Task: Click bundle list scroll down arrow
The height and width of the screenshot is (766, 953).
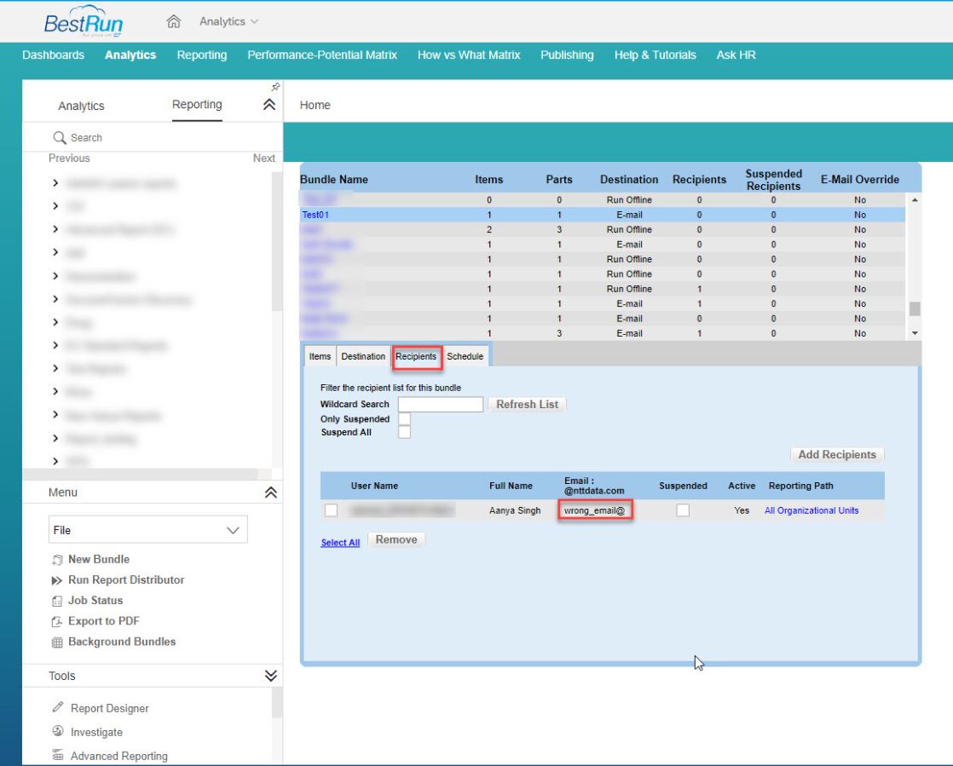Action: (x=915, y=333)
